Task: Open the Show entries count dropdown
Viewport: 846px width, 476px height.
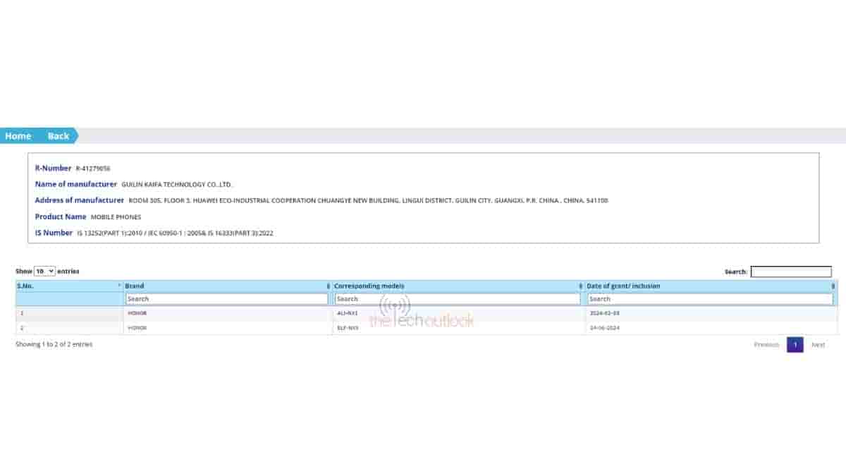Action: [44, 271]
